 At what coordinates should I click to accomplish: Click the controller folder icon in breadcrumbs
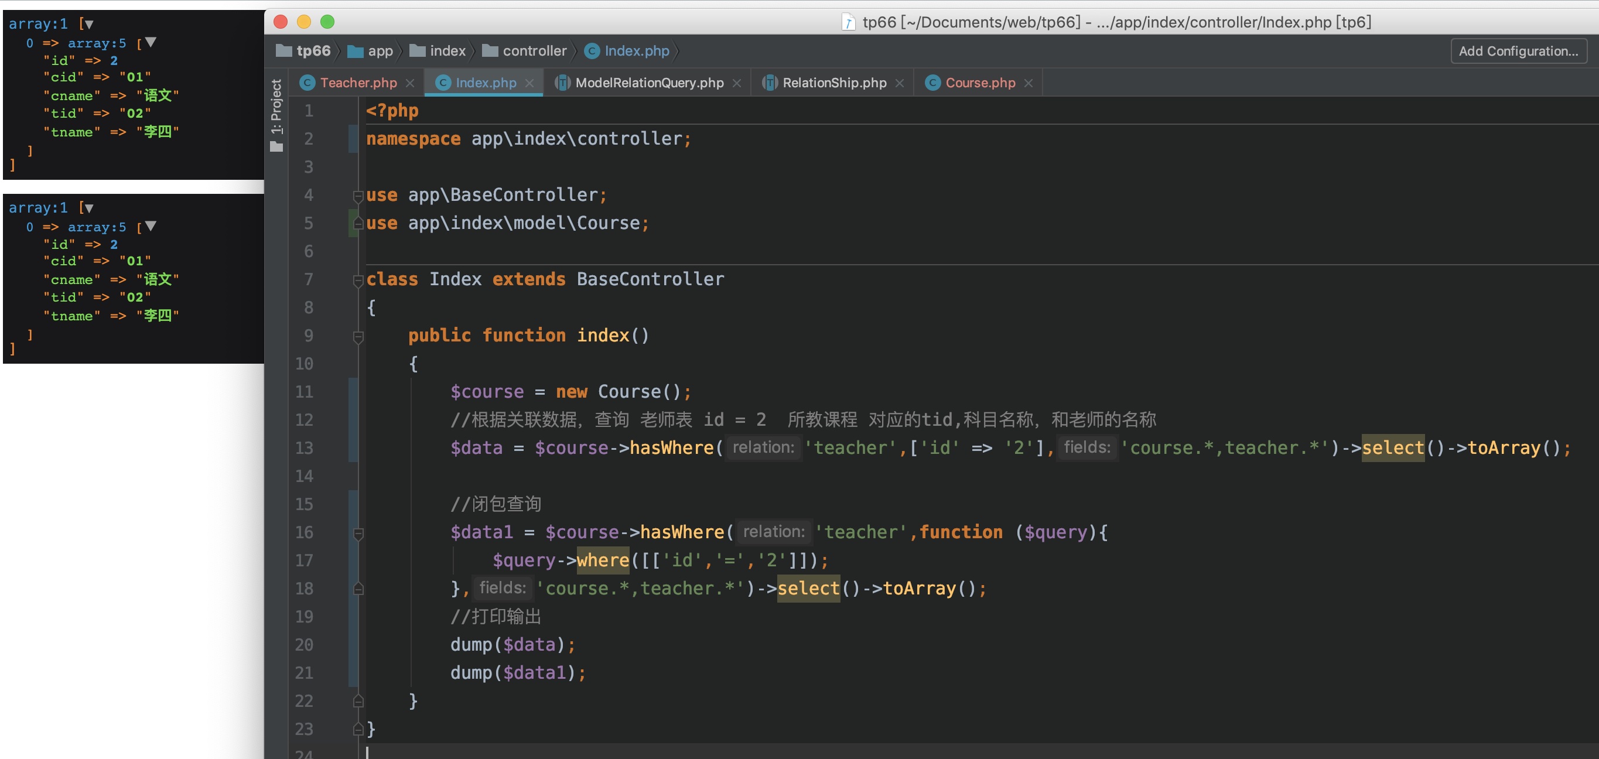pos(490,51)
